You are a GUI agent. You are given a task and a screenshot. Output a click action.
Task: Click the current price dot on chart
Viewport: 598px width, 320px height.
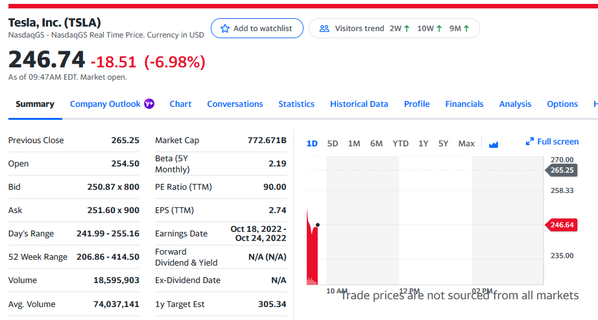(318, 225)
